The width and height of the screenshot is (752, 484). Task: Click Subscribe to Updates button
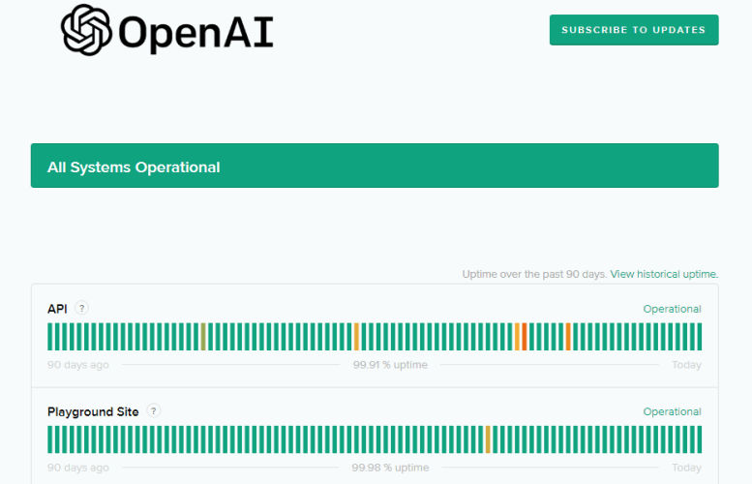pyautogui.click(x=634, y=30)
